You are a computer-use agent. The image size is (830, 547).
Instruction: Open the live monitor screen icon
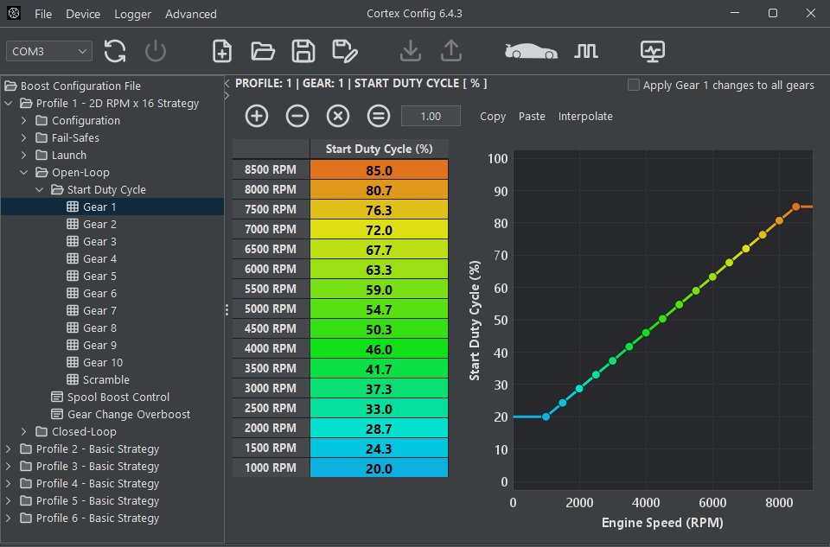652,51
